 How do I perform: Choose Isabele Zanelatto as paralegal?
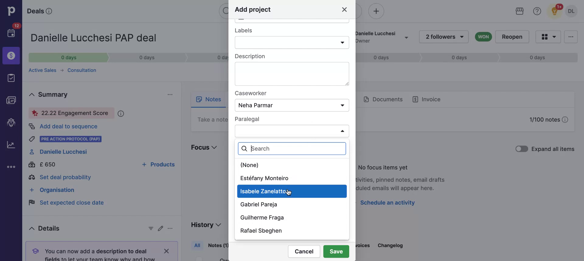(x=263, y=191)
